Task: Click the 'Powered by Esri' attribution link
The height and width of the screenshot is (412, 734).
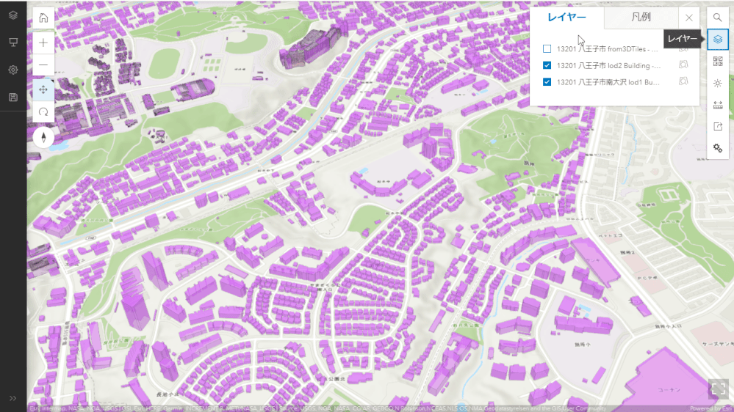Action: point(711,408)
